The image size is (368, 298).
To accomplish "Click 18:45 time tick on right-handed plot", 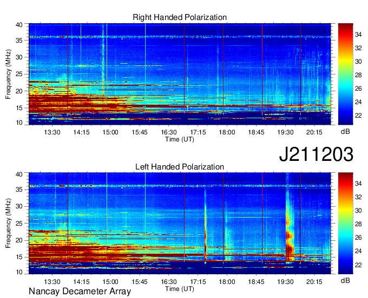I will [x=257, y=132].
